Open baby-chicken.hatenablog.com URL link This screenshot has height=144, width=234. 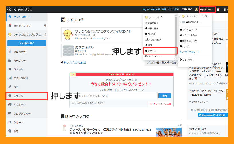[93, 38]
